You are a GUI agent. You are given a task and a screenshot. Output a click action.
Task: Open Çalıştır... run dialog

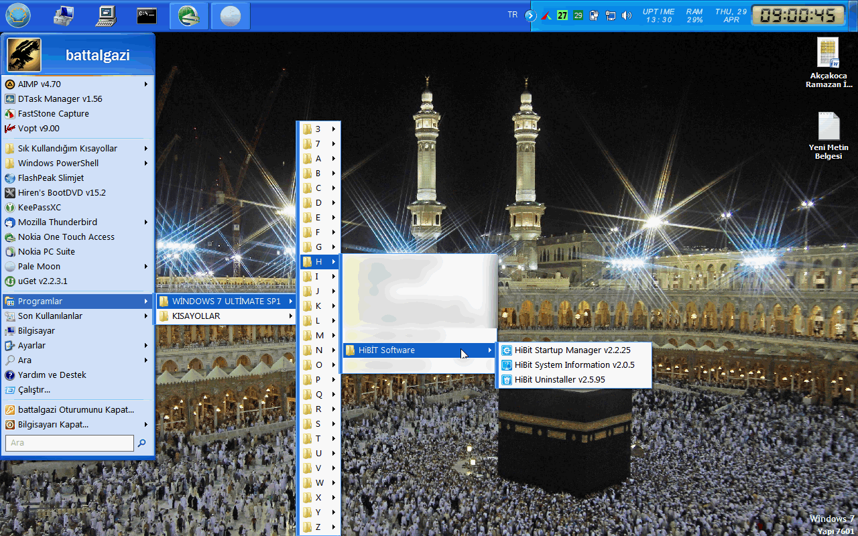pyautogui.click(x=78, y=390)
